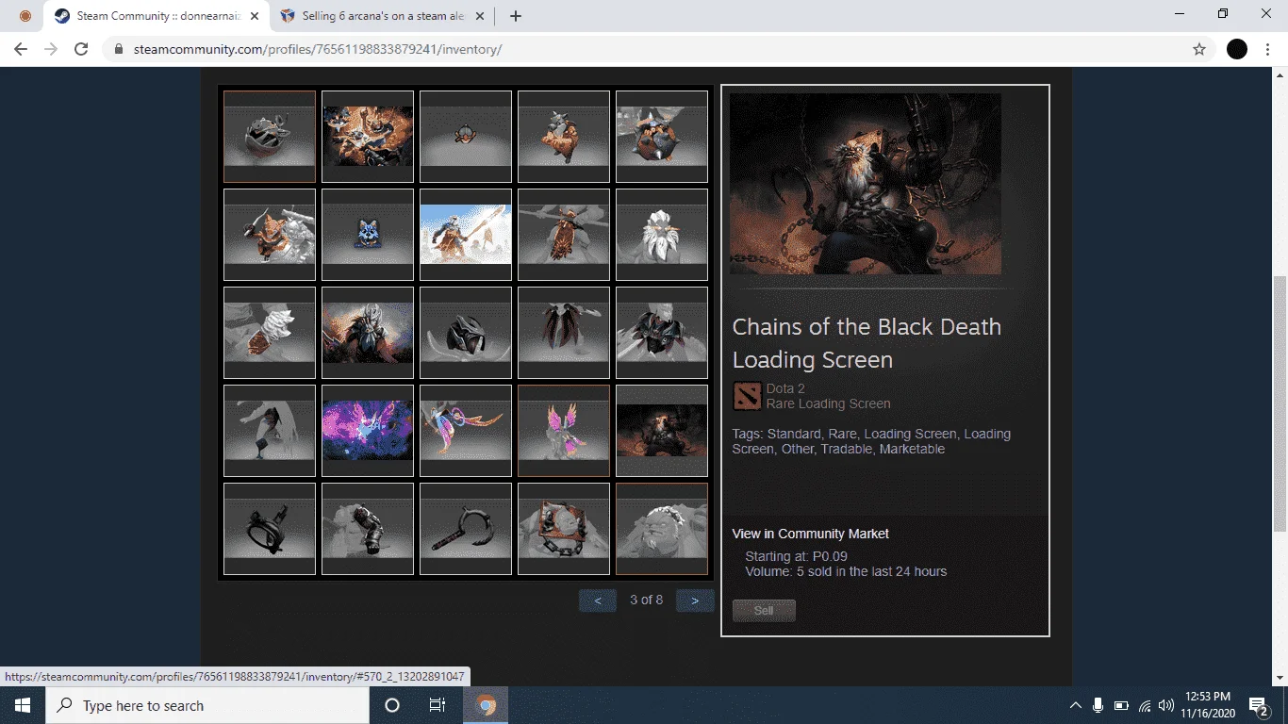Click the Chrome icon on the taskbar

point(486,705)
